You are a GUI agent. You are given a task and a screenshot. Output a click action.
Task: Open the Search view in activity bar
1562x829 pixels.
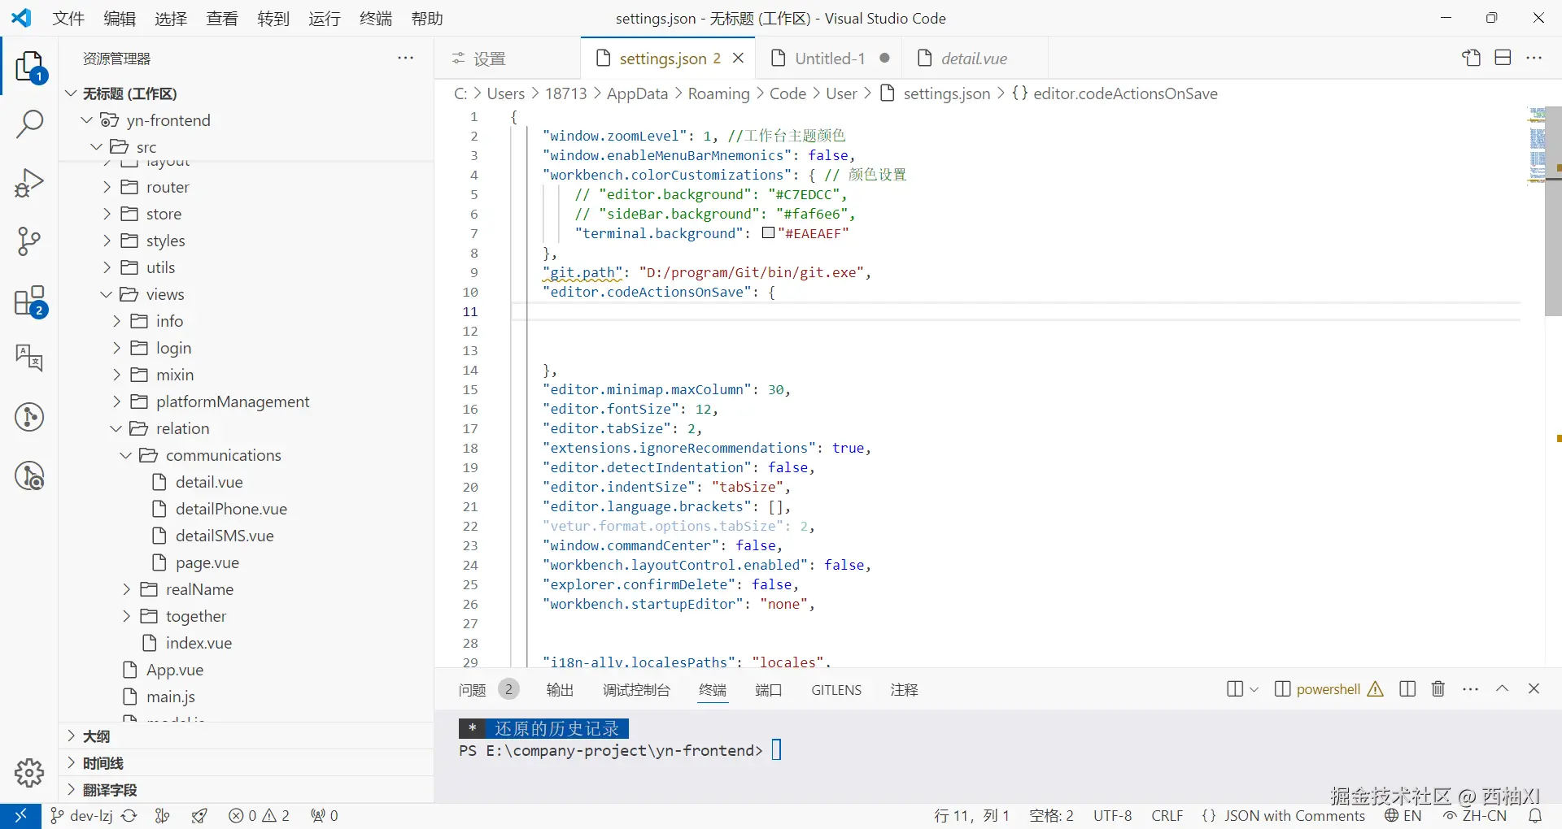pos(30,124)
